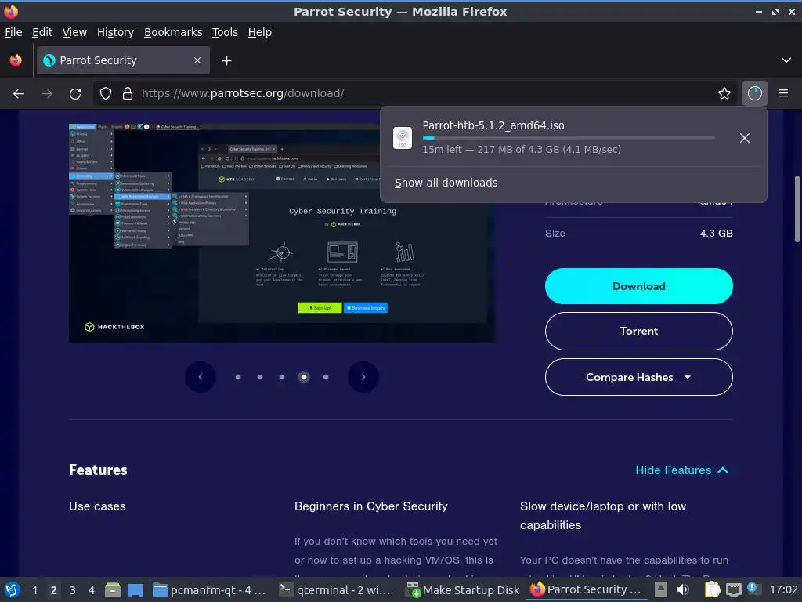Open network connection tray icon
This screenshot has height=602, width=802.
coord(733,589)
